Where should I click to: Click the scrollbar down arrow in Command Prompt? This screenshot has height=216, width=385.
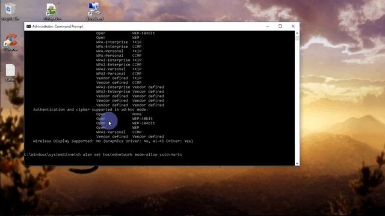(297, 163)
